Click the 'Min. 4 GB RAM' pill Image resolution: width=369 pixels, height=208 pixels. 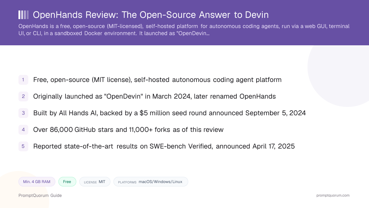click(x=37, y=182)
